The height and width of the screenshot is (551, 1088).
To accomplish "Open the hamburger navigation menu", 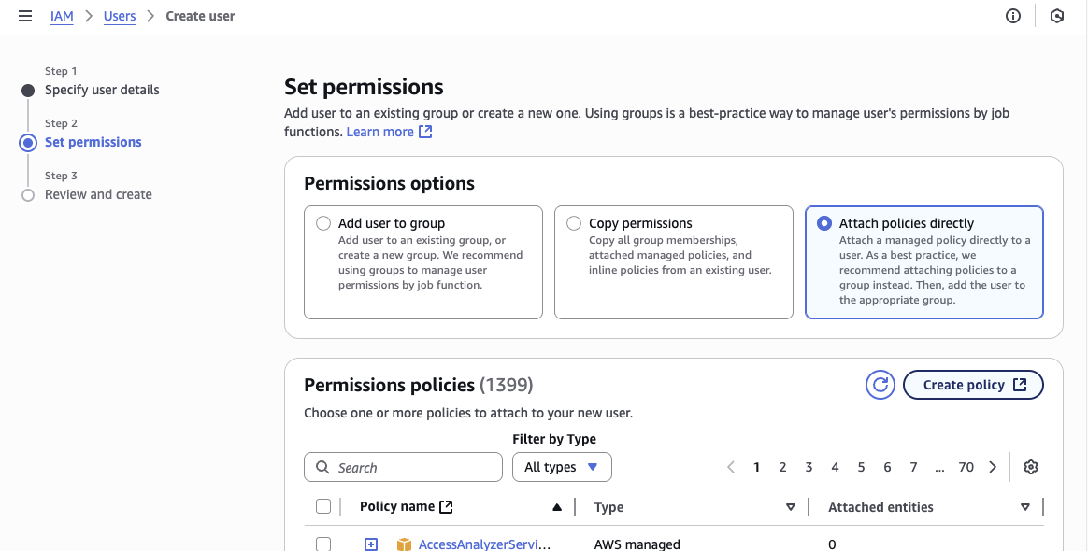I will [25, 16].
